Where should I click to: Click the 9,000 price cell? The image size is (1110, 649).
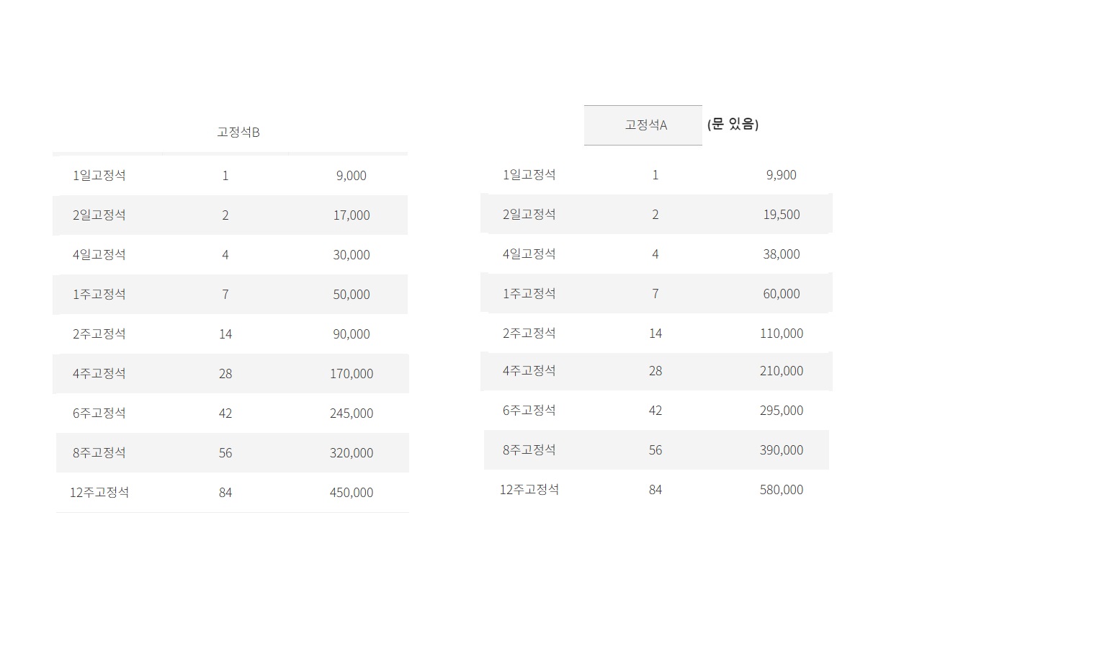coord(352,176)
